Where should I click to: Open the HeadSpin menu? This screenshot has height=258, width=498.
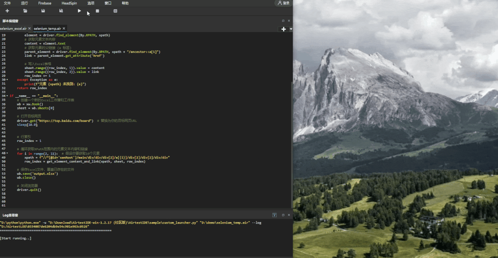[x=69, y=3]
